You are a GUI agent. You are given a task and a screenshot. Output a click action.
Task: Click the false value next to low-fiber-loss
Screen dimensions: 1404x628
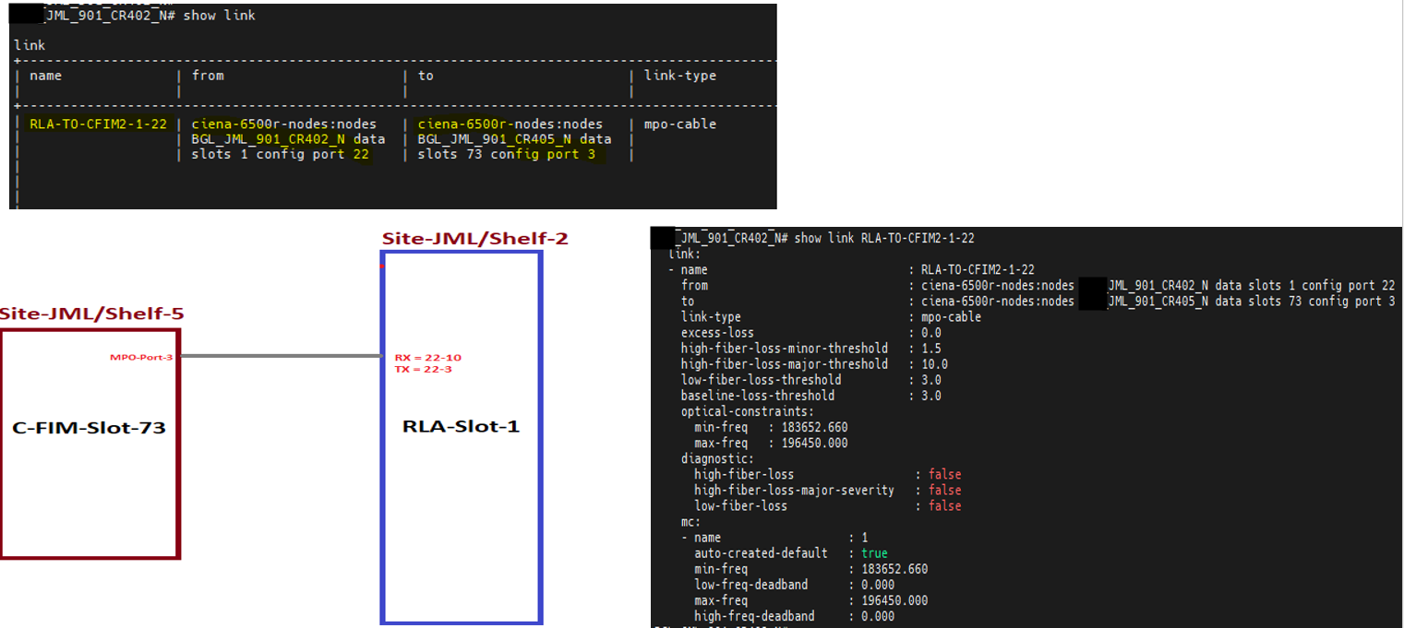tap(945, 506)
